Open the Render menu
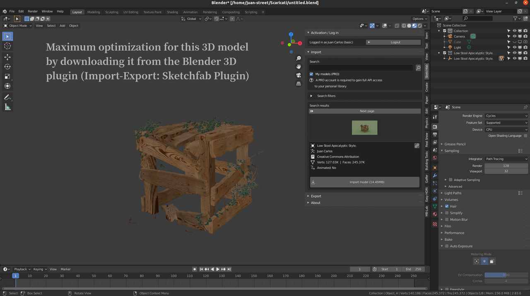The height and width of the screenshot is (296, 530). click(x=33, y=11)
